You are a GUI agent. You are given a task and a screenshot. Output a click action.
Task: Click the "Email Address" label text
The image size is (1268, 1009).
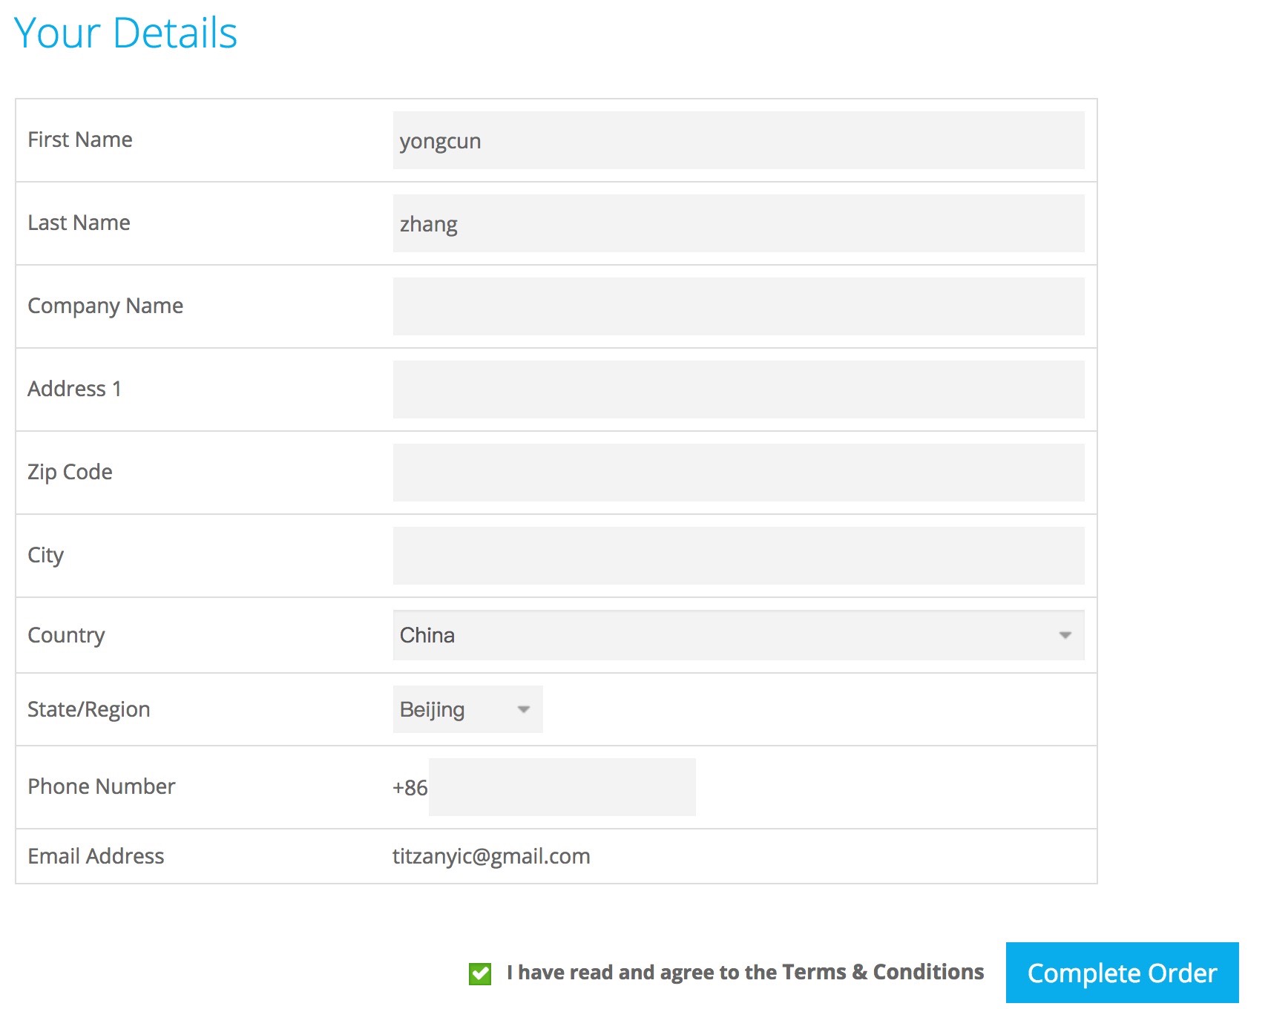coord(96,856)
